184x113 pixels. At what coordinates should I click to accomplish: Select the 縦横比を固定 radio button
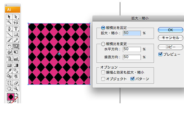[x=103, y=28]
